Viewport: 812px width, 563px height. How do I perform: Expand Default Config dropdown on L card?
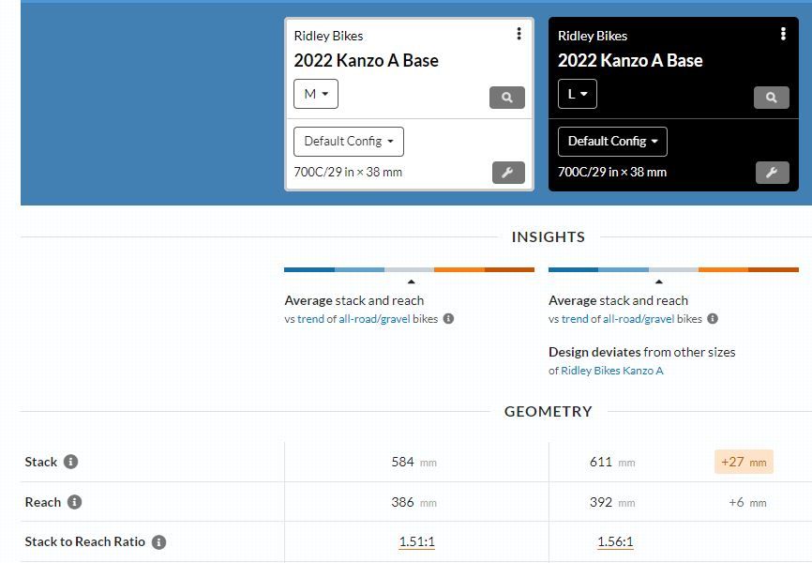click(612, 142)
